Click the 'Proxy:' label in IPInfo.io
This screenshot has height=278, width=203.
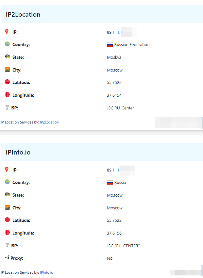(x=17, y=258)
